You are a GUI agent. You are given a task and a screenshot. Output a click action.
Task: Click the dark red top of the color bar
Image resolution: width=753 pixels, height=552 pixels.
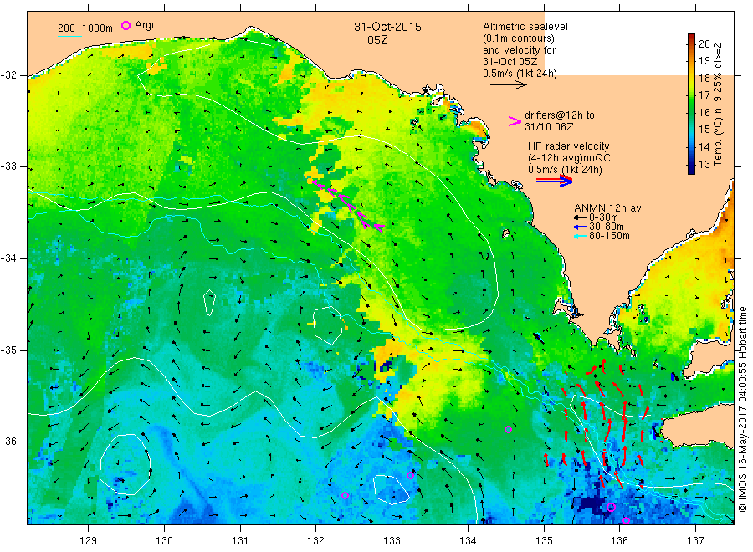[692, 38]
